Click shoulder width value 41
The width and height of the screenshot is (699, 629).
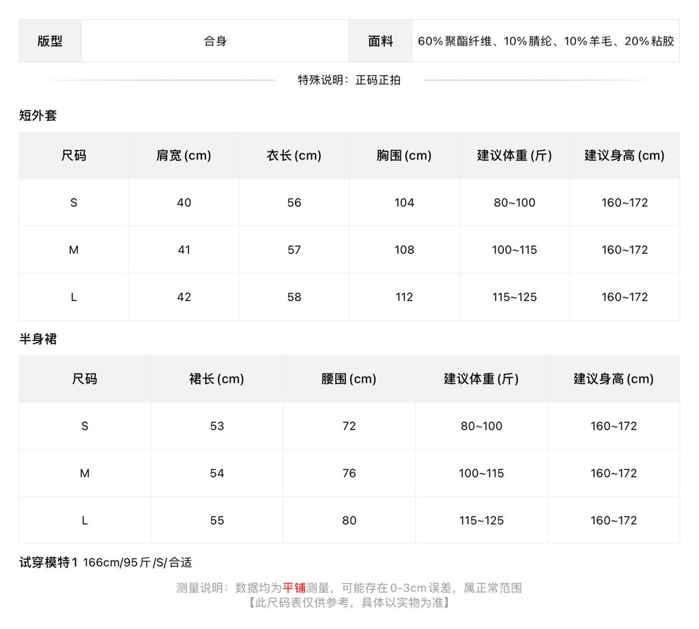coord(184,250)
